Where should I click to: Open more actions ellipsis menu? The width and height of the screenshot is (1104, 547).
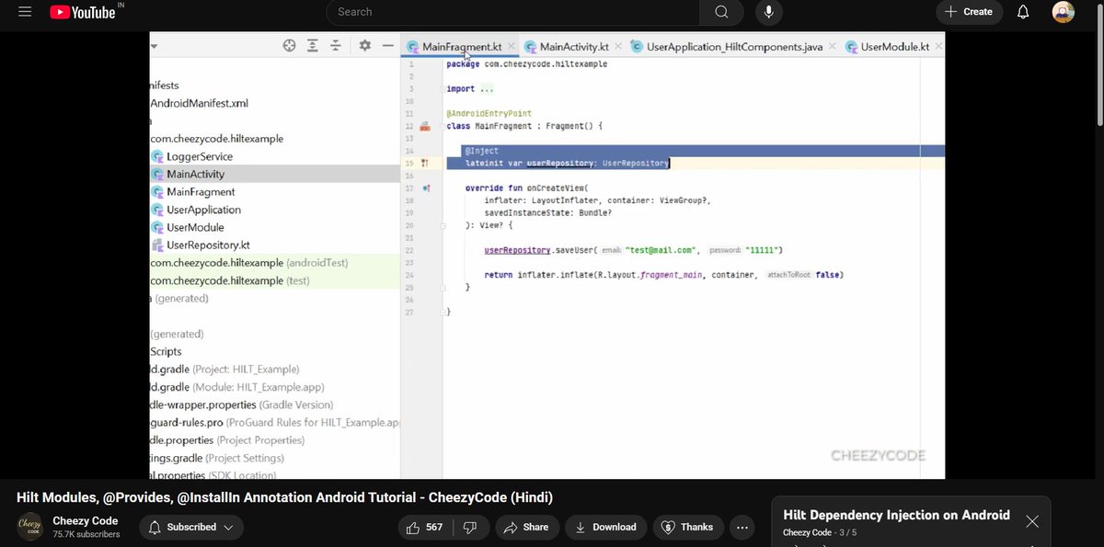[x=743, y=527]
